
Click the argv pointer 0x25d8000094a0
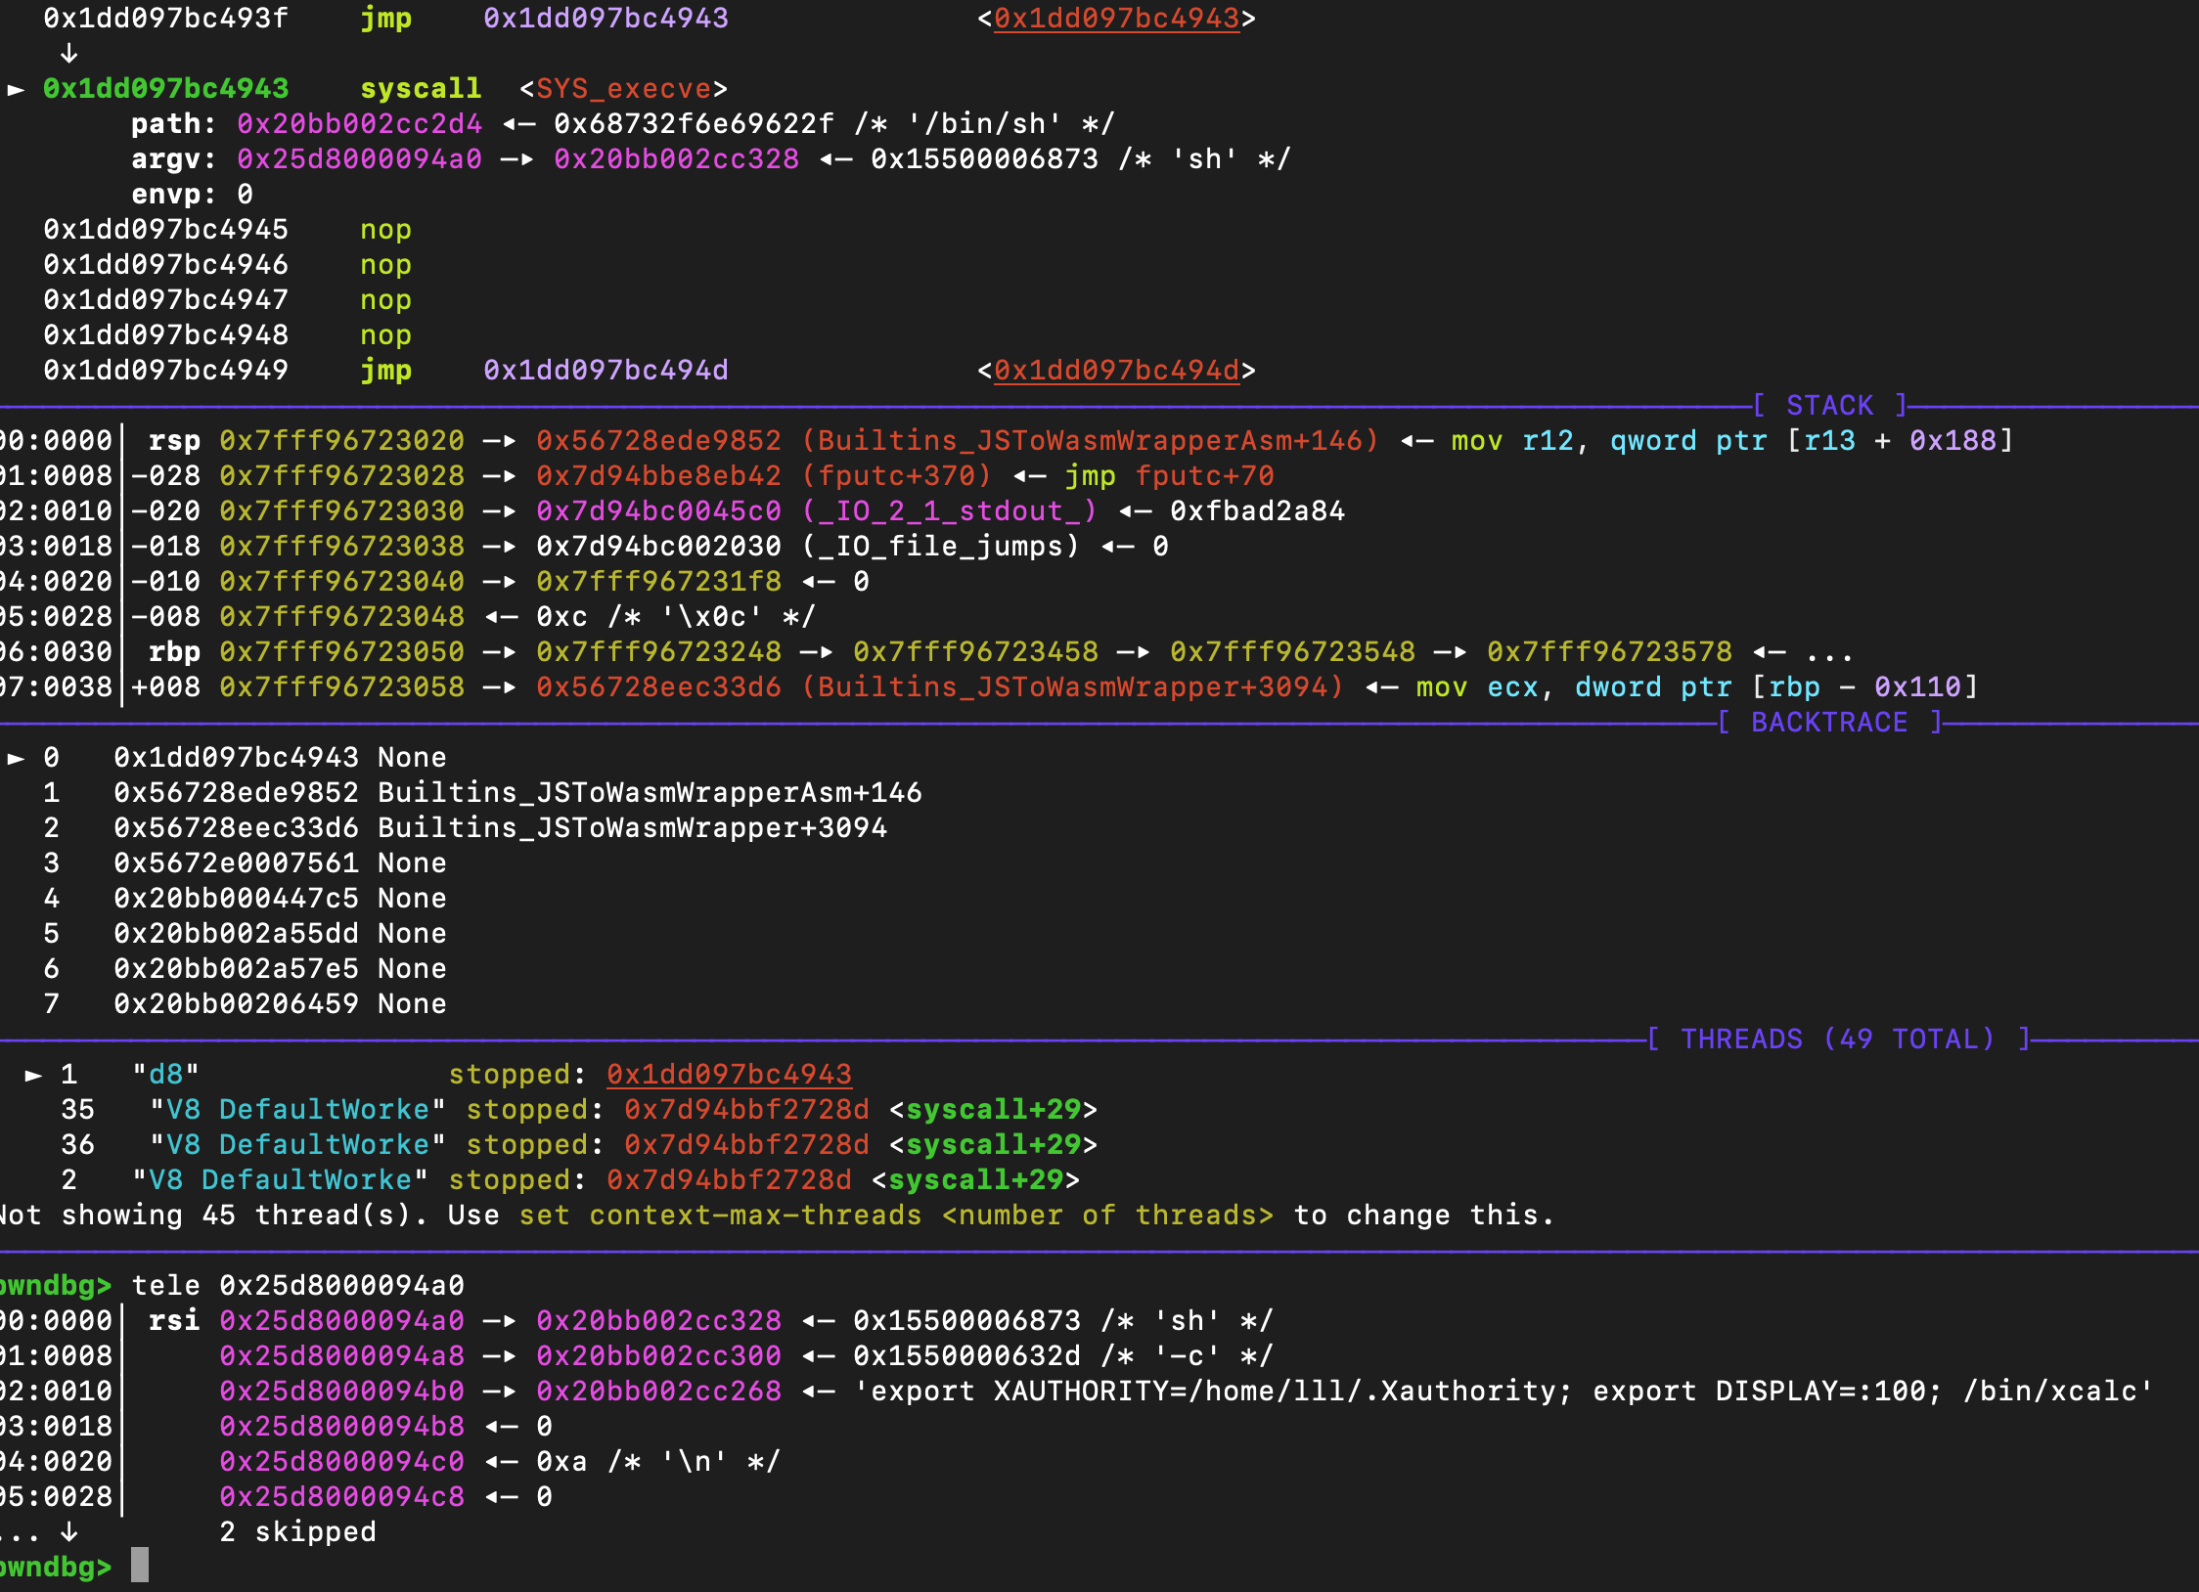point(359,159)
